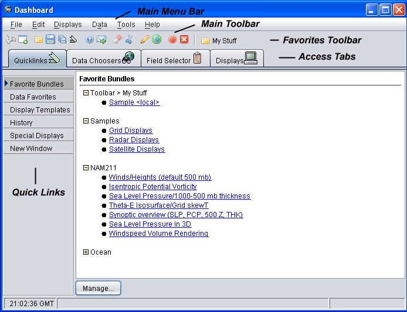The width and height of the screenshot is (407, 312).
Task: Click the red circle icon in toolbar
Action: [x=172, y=40]
